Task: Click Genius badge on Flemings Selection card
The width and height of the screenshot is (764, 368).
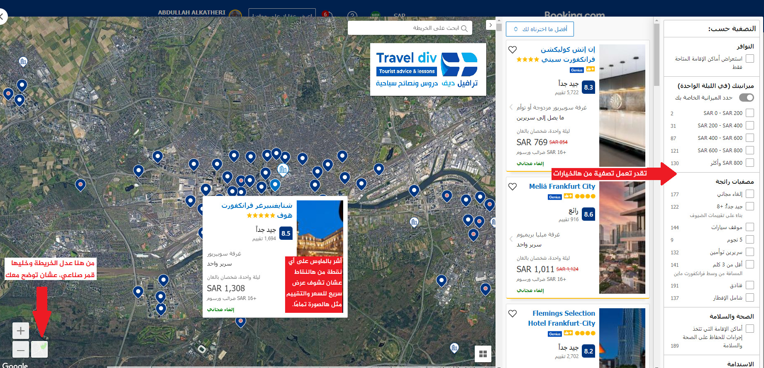Action: point(555,334)
